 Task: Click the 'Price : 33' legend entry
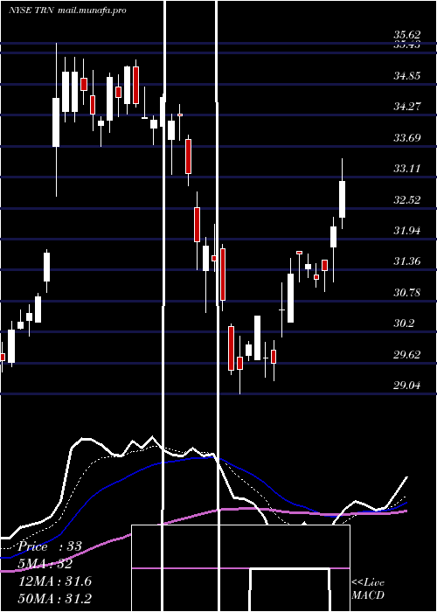[x=50, y=546]
